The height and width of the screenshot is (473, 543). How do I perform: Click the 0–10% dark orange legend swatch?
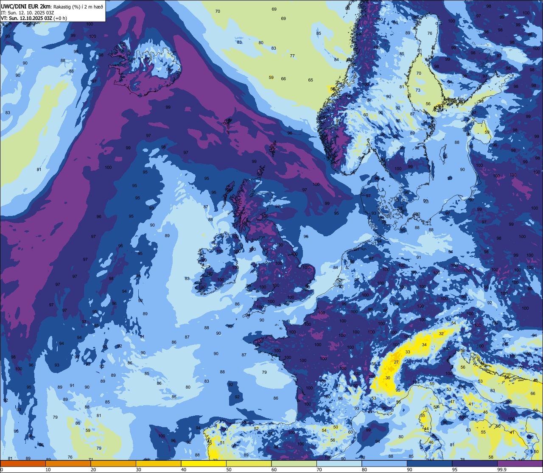click(x=23, y=463)
